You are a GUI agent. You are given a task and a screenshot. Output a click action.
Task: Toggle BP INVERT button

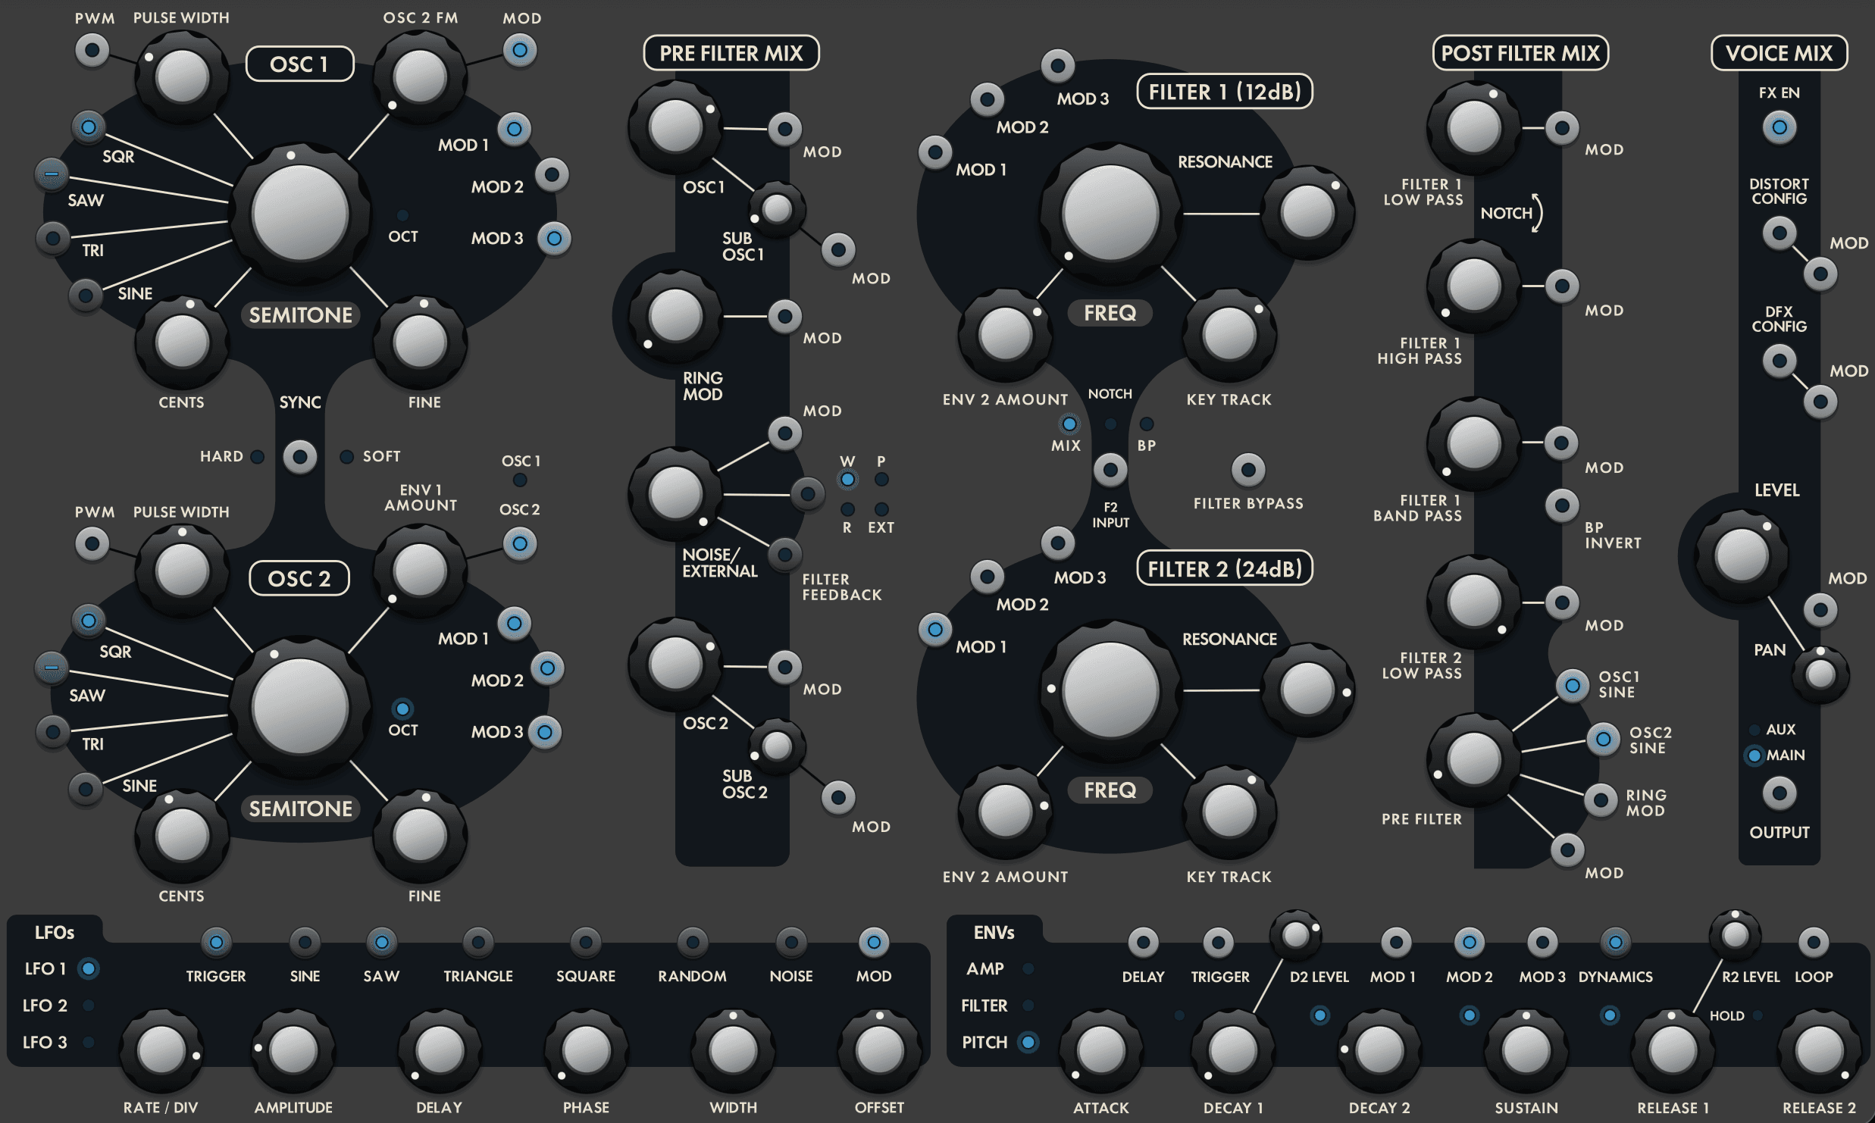click(1562, 505)
